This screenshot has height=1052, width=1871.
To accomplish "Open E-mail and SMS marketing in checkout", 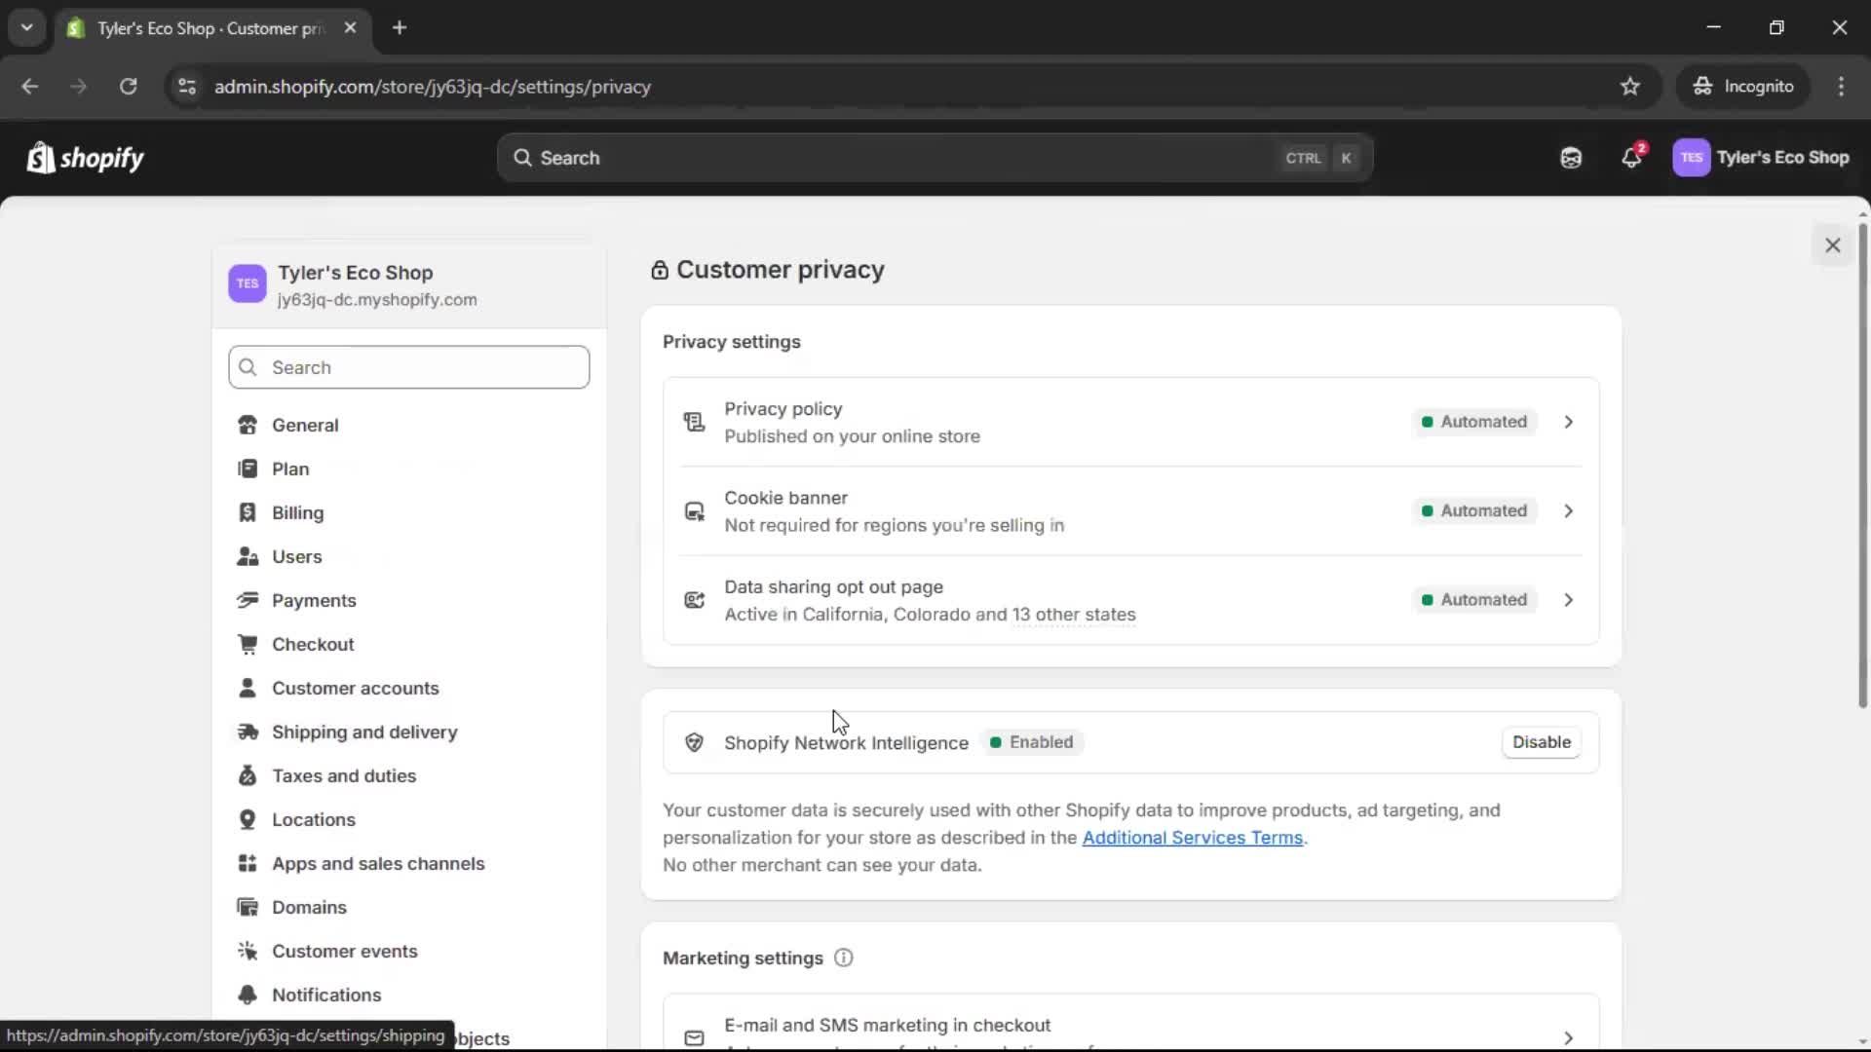I will click(1568, 1038).
